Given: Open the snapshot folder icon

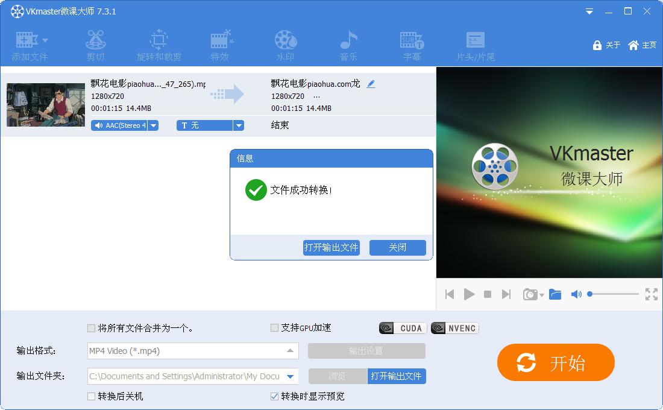Looking at the screenshot, I should [555, 294].
